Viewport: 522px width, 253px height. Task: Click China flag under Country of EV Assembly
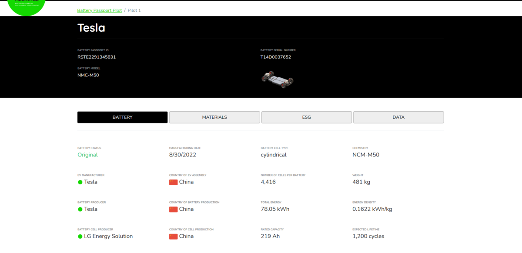[x=173, y=182]
